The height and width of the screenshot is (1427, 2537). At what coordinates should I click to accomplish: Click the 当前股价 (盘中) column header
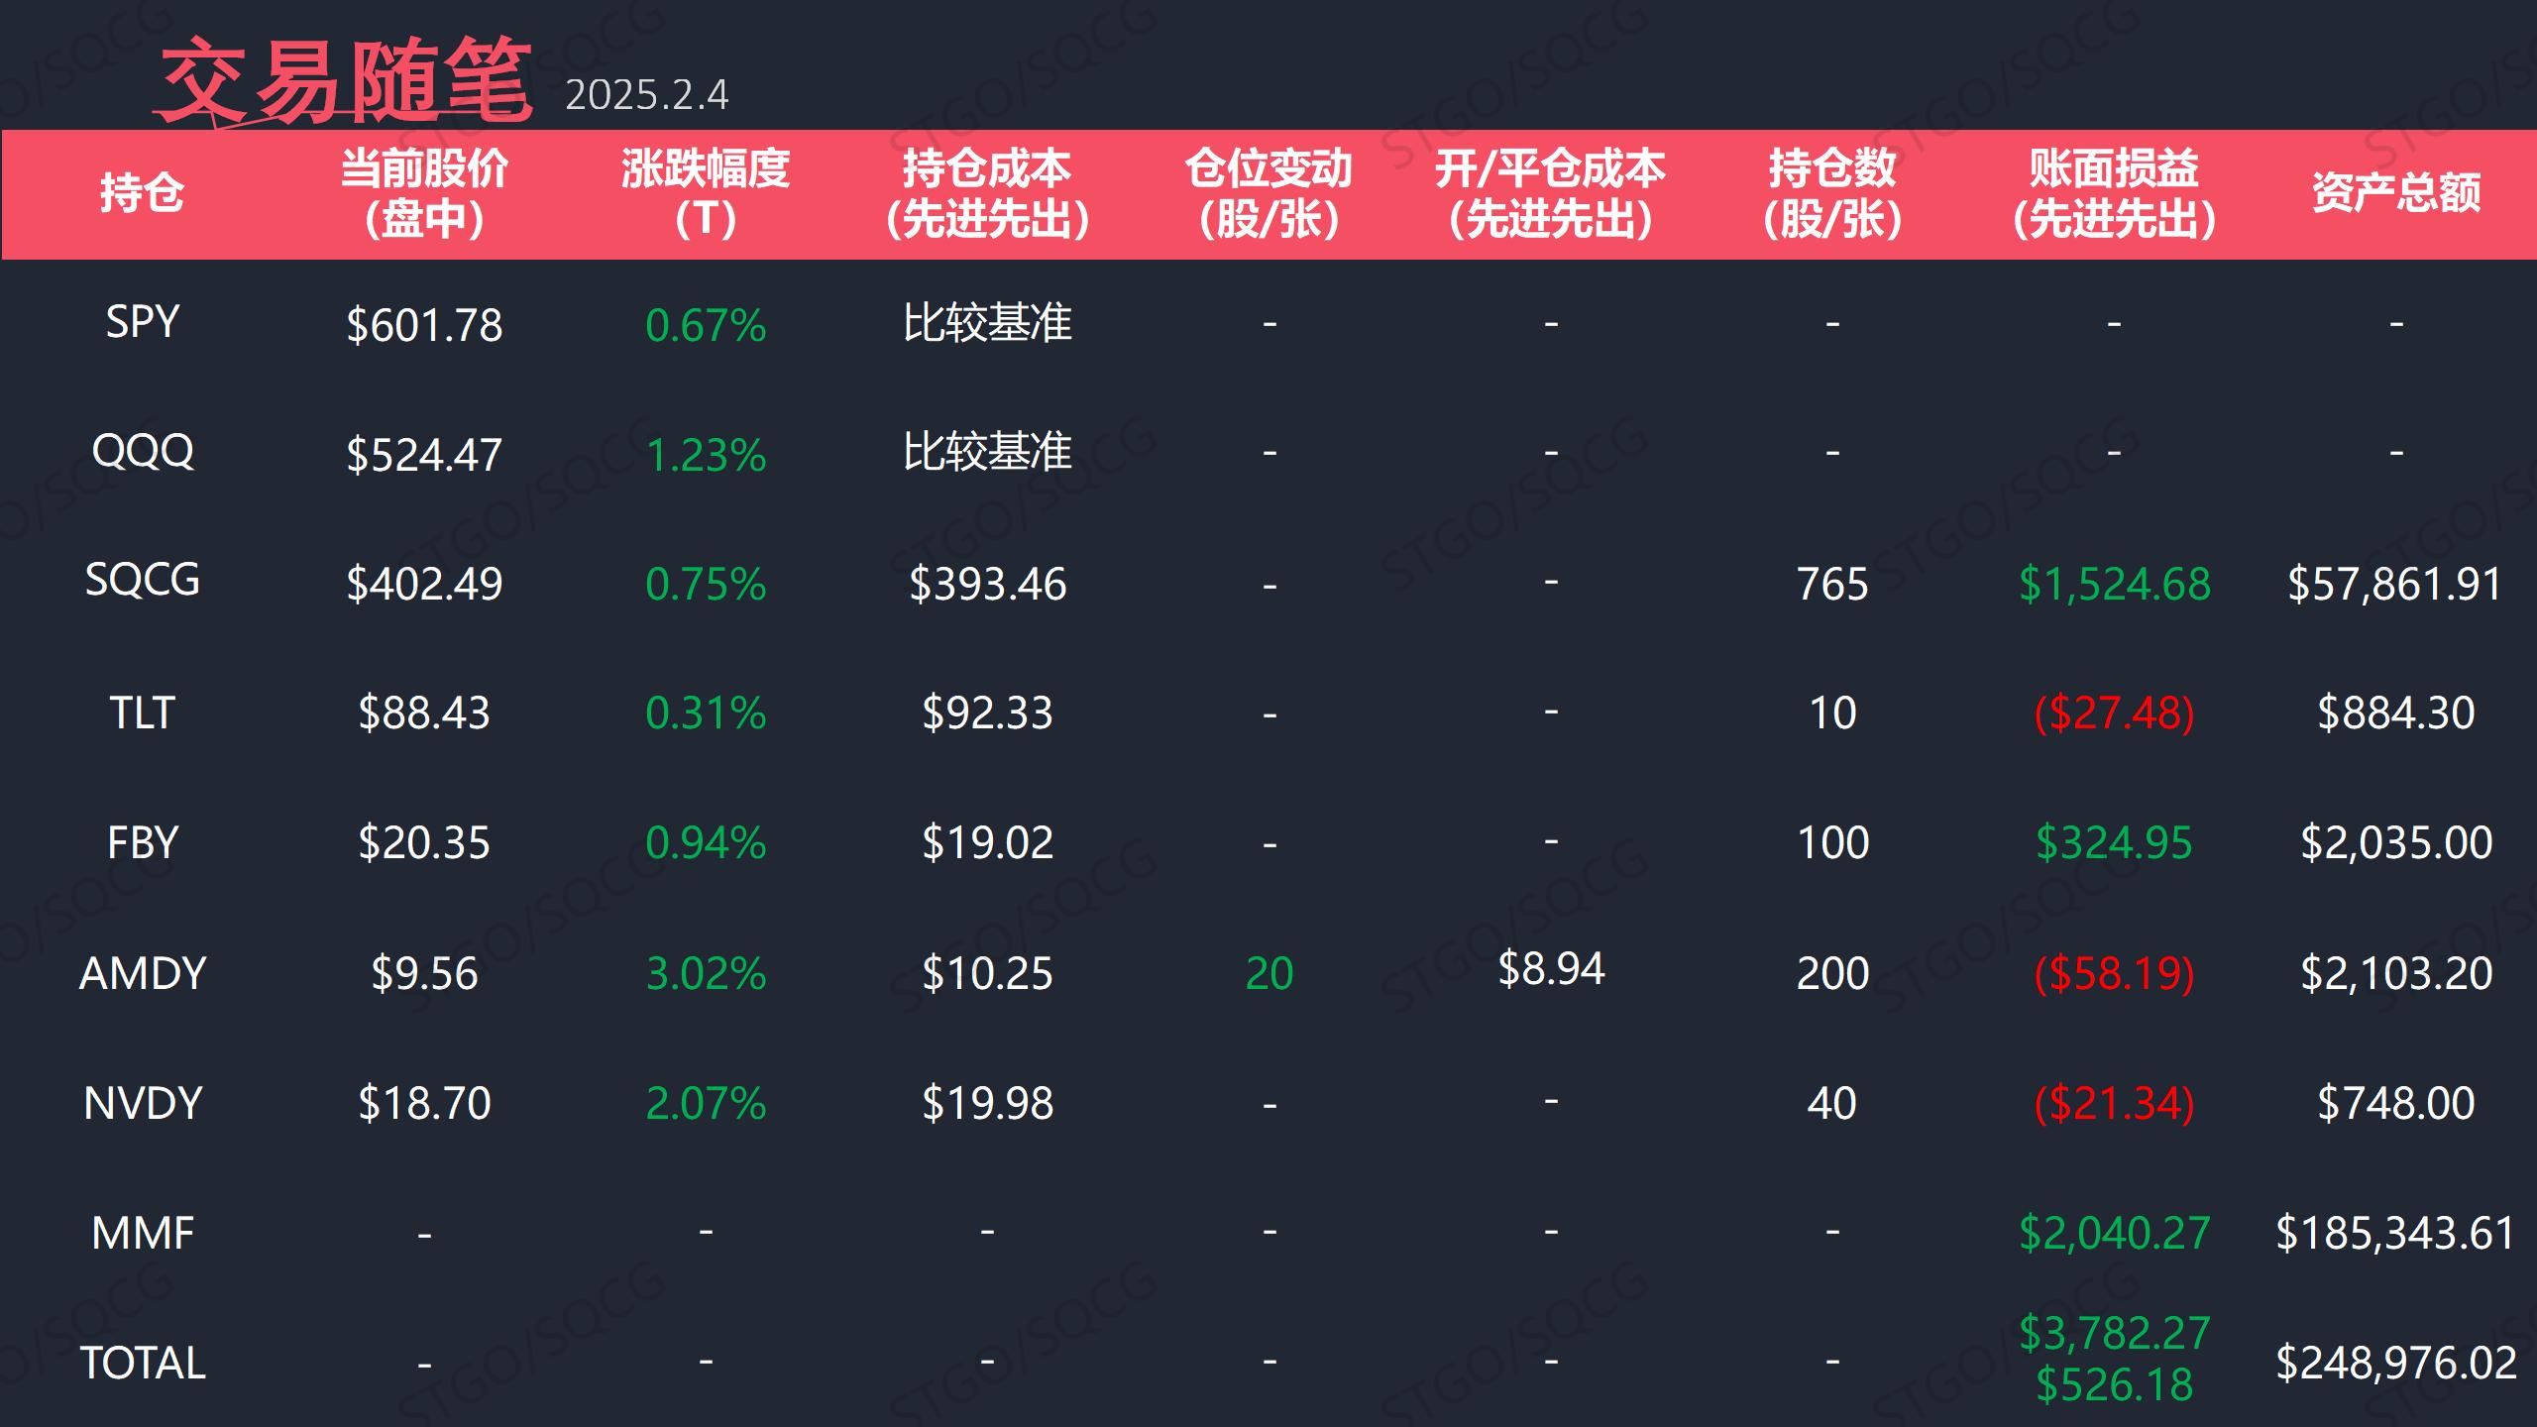pos(424,193)
